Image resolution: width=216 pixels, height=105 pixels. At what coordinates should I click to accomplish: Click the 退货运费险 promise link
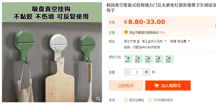(136, 100)
